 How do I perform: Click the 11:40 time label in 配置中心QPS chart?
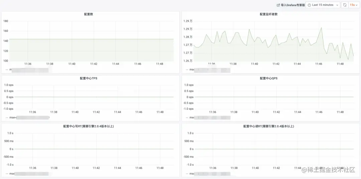coord(255,112)
